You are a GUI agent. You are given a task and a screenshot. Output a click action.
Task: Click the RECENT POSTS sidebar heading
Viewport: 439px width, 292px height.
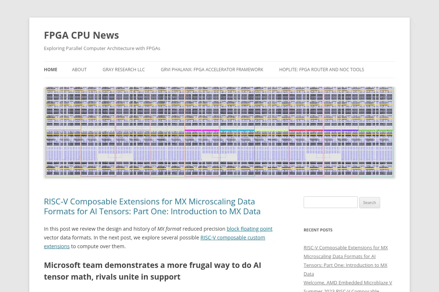pyautogui.click(x=318, y=230)
